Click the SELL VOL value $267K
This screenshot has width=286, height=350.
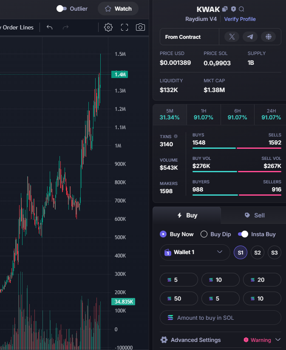(x=272, y=166)
